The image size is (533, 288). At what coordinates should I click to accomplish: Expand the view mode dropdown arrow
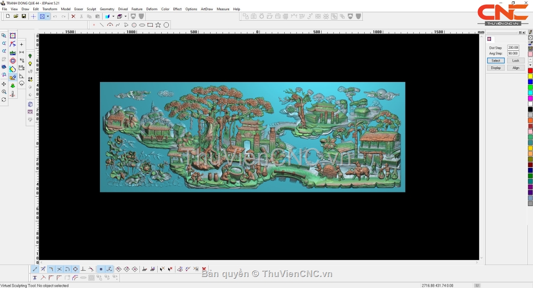pyautogui.click(x=48, y=16)
